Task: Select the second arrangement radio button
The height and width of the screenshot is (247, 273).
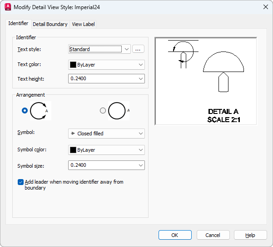Action: 103,110
